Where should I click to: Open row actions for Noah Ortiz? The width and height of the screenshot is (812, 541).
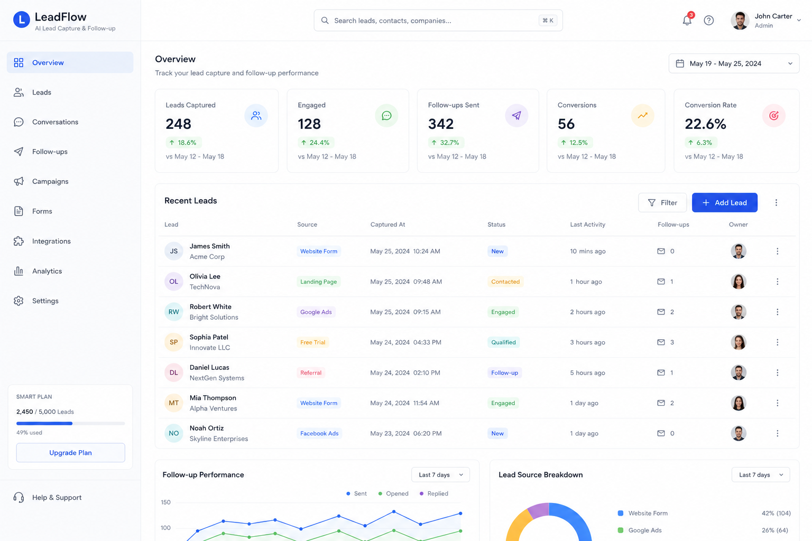tap(777, 434)
